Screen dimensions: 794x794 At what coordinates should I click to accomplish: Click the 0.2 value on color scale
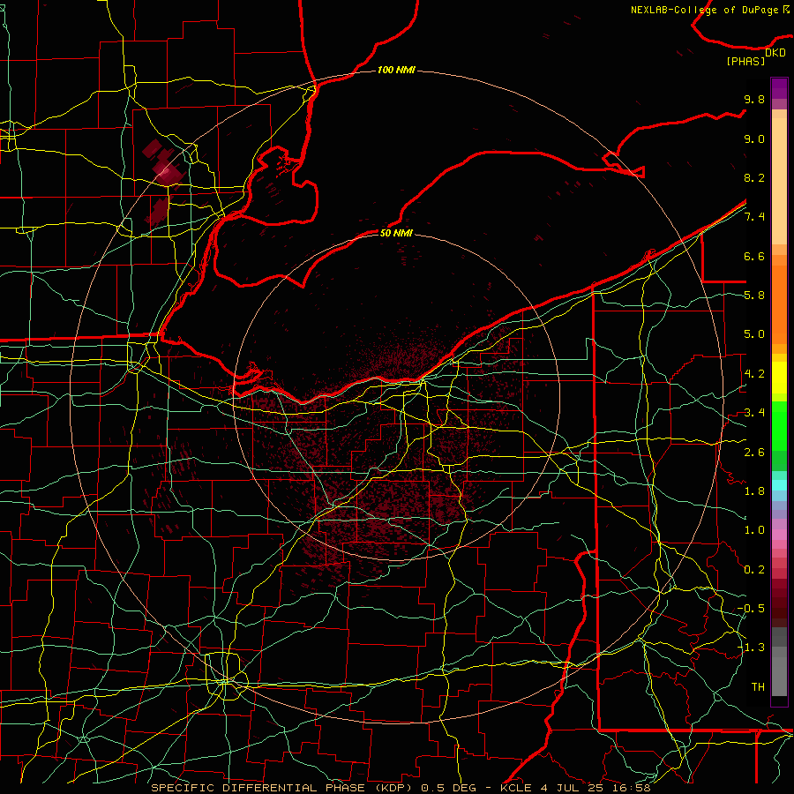pos(754,570)
